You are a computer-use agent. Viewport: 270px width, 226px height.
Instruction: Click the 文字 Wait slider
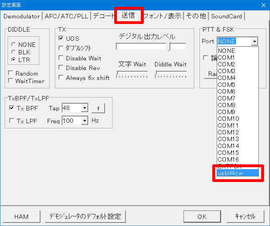pos(132,74)
